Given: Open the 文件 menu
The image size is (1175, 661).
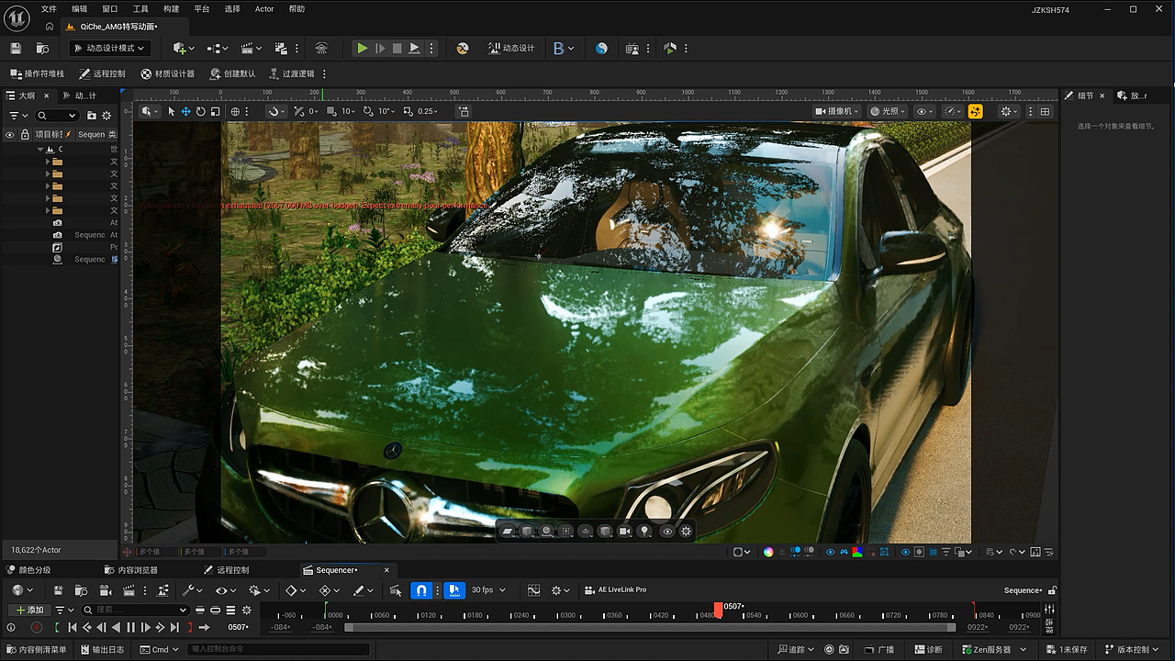Looking at the screenshot, I should [49, 9].
